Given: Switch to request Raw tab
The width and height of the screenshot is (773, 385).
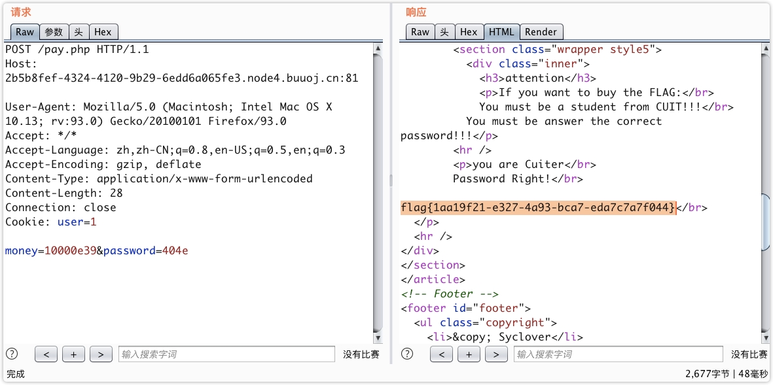Looking at the screenshot, I should (25, 31).
